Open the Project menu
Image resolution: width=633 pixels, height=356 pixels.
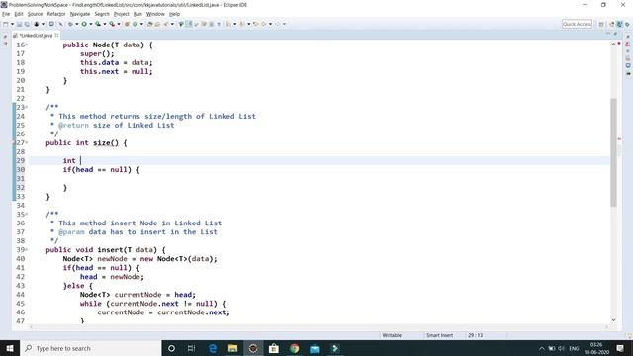121,14
